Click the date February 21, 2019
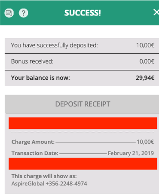This screenshot has width=159, height=194. pyautogui.click(x=131, y=153)
